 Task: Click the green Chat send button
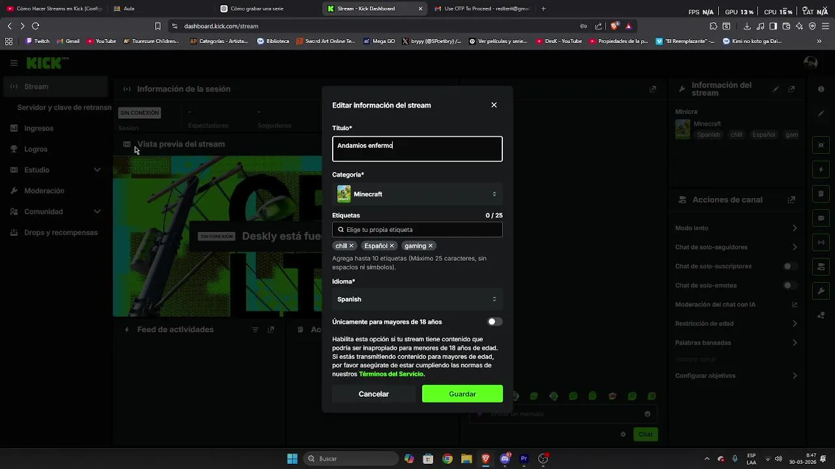coord(645,434)
